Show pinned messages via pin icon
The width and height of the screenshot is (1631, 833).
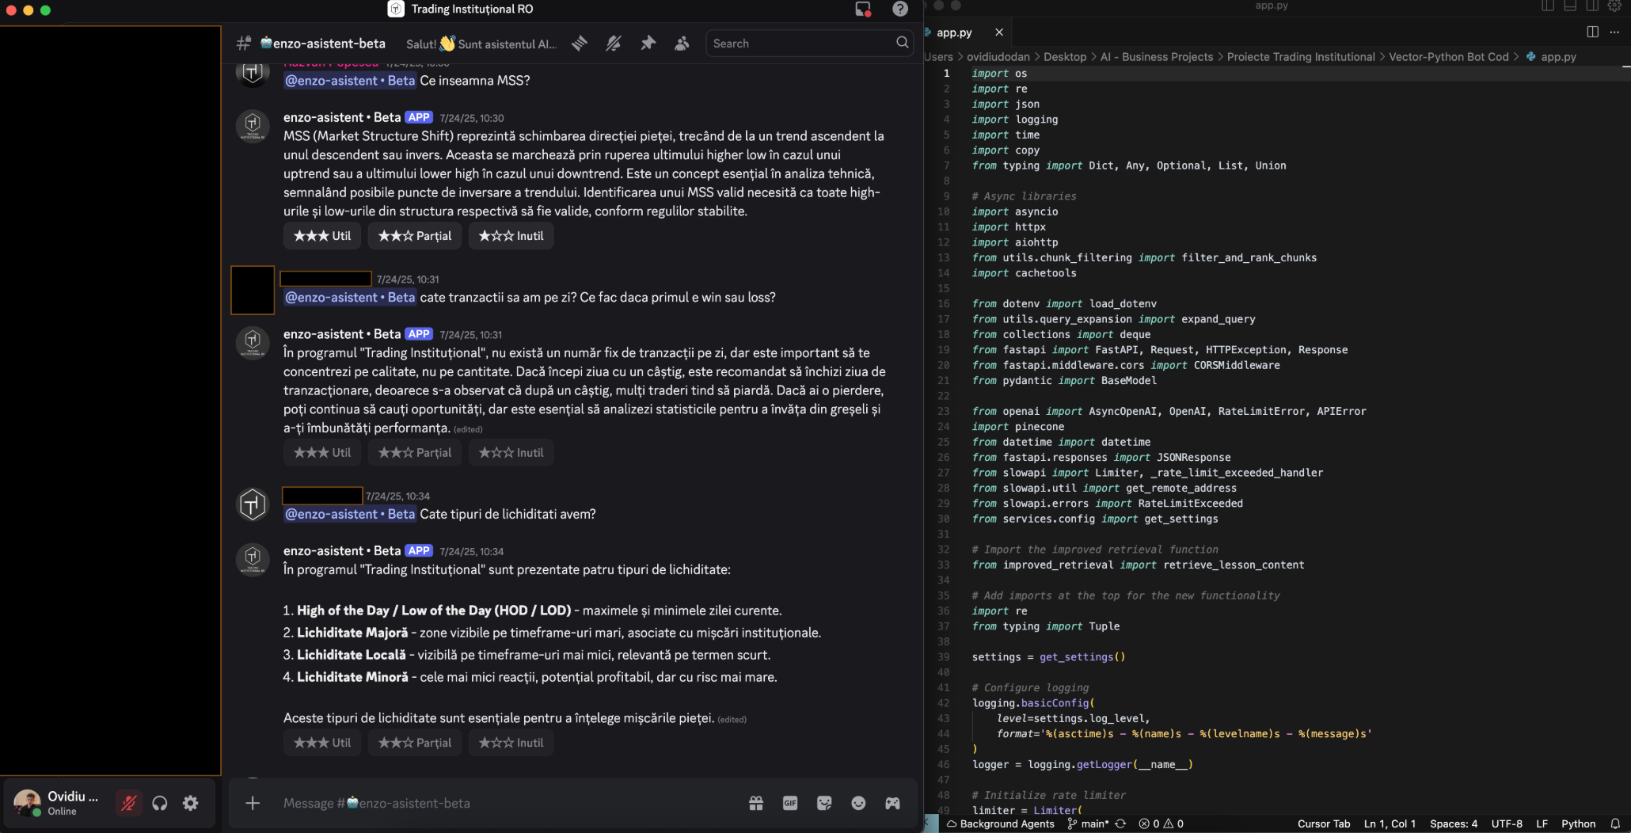tap(648, 44)
